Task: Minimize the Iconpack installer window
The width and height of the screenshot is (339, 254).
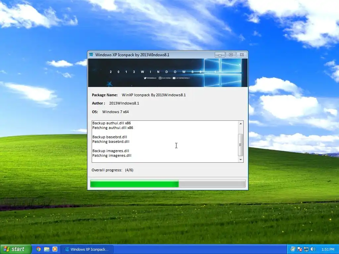Action: 220,55
